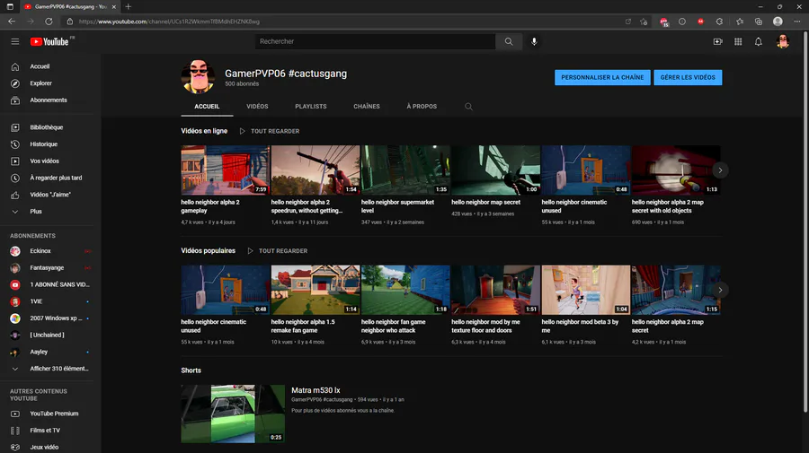This screenshot has width=809, height=453.
Task: Open Abonnements in the sidebar
Action: [47, 100]
